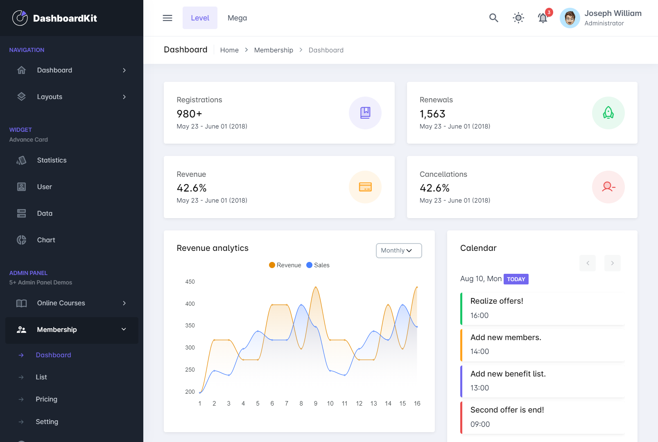Collapse the Membership sidebar section

coord(72,330)
